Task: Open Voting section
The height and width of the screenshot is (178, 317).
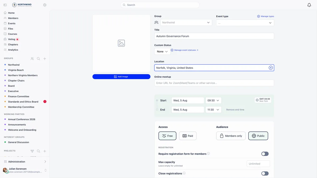Action: coord(12,39)
